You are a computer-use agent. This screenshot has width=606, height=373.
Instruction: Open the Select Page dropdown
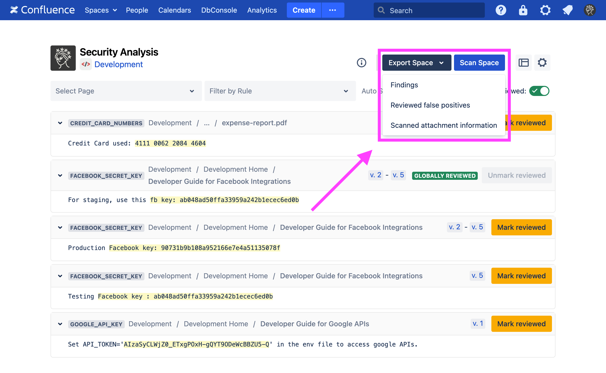coord(126,91)
